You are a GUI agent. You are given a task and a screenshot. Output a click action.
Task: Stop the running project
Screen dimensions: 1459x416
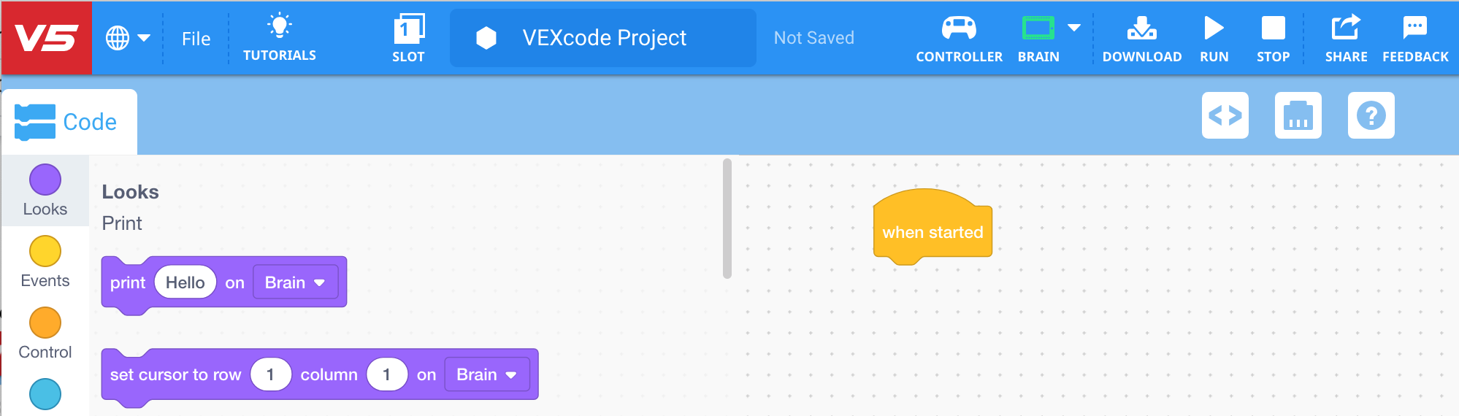(x=1273, y=29)
